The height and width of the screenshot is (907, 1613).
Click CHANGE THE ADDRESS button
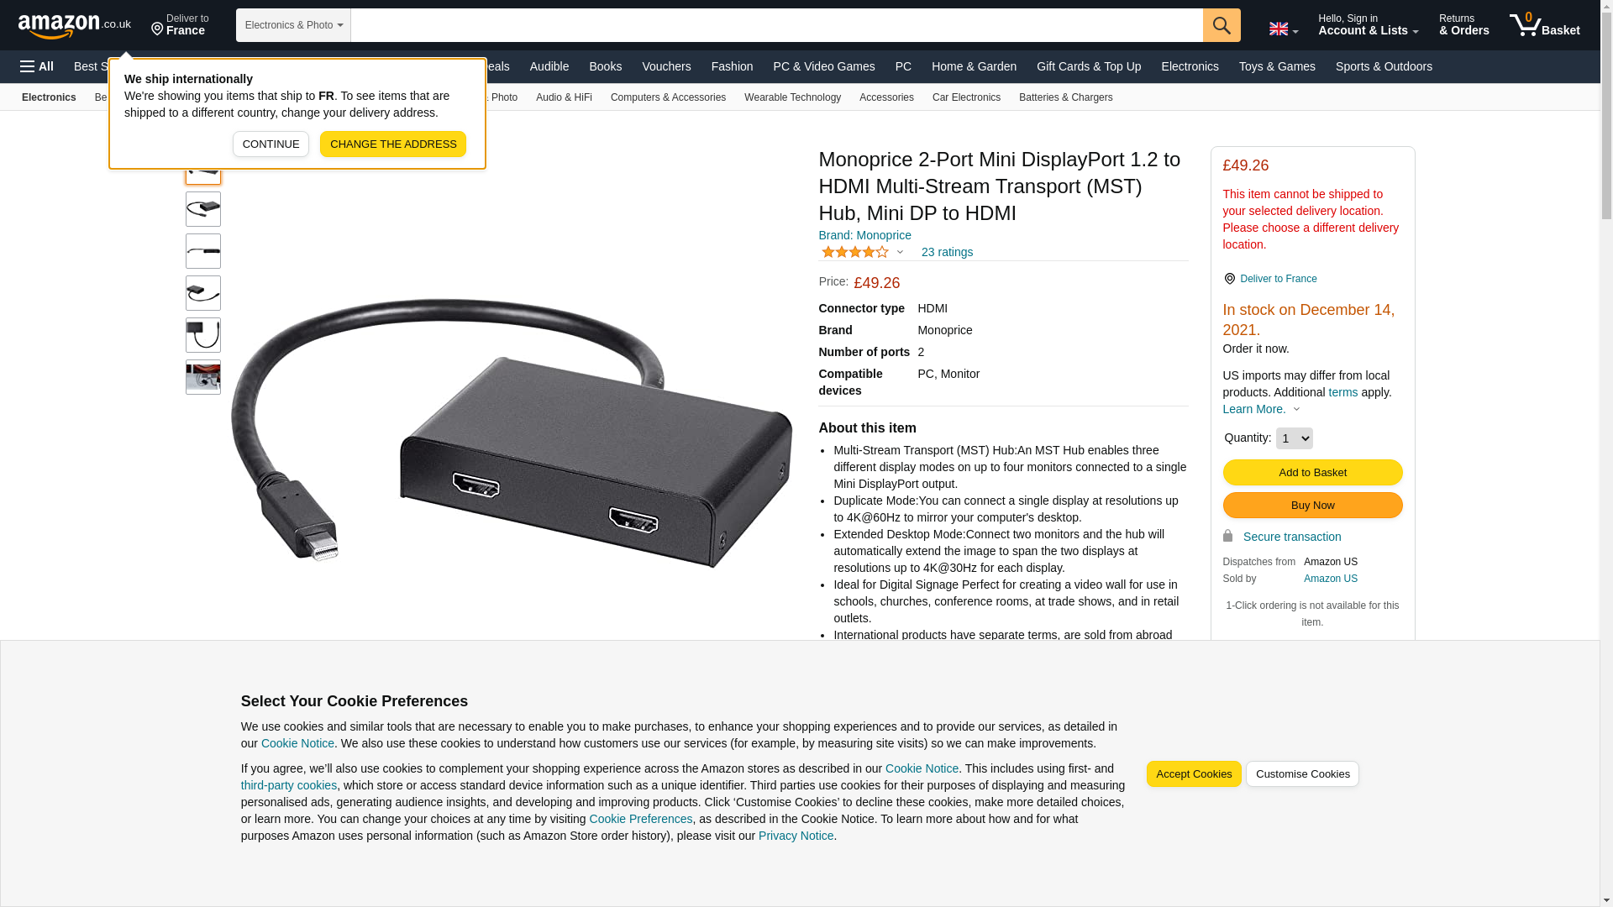pyautogui.click(x=393, y=144)
